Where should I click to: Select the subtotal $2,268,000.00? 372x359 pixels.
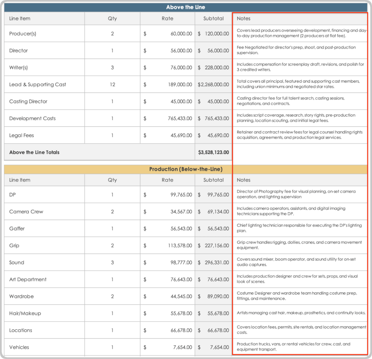point(213,85)
